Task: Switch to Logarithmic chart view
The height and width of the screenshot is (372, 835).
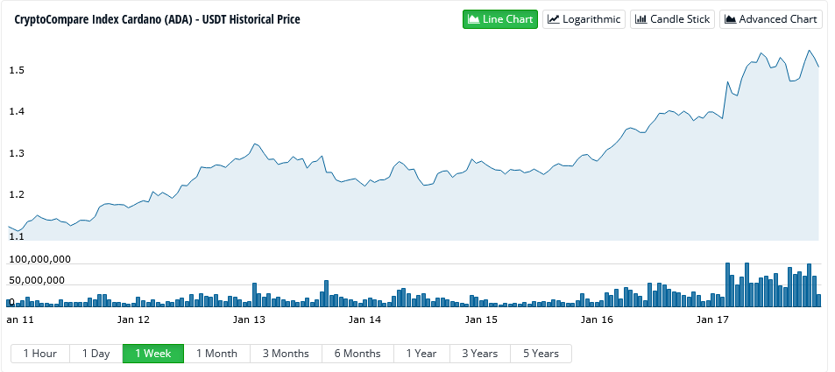Action: (584, 19)
